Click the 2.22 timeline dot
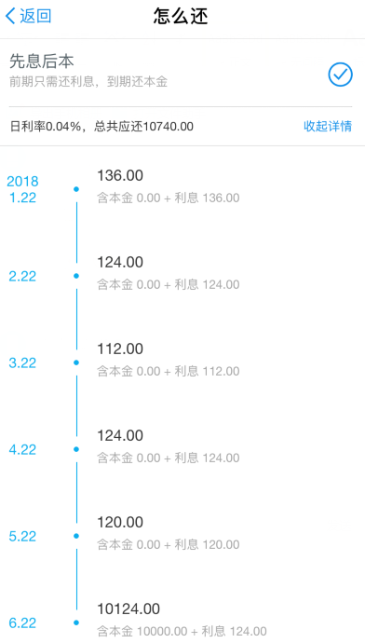365x643 pixels. click(76, 276)
